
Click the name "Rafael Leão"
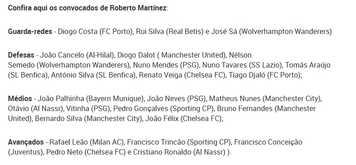pos(68,142)
